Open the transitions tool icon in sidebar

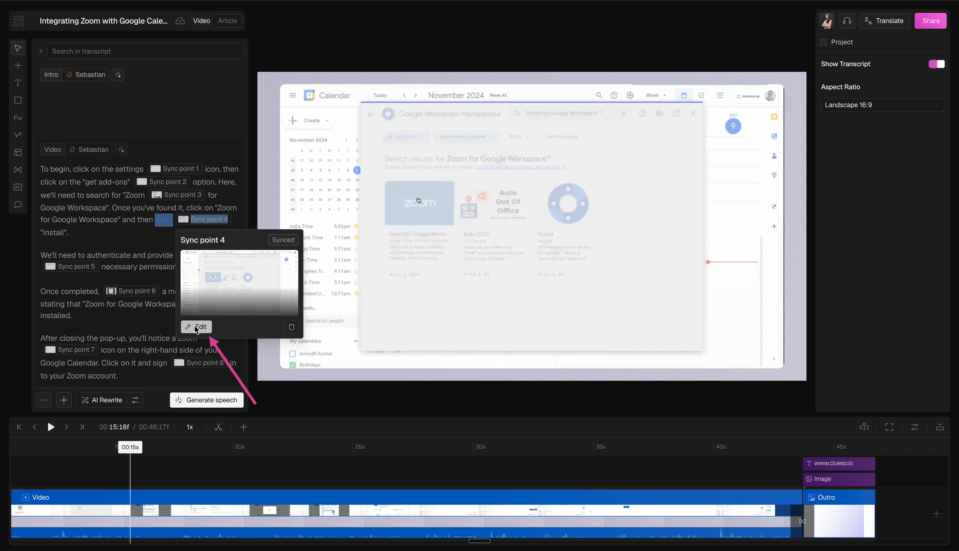[x=18, y=170]
